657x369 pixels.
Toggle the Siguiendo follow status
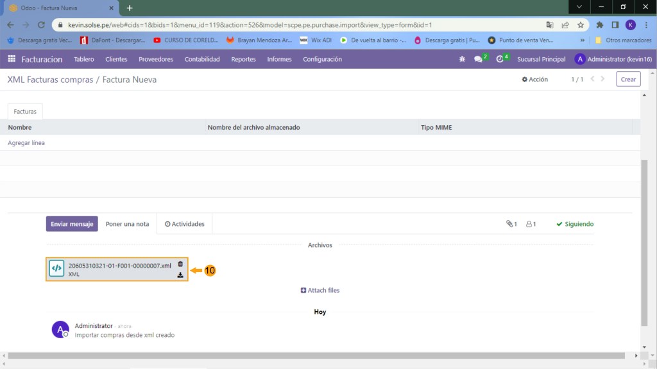(x=575, y=224)
